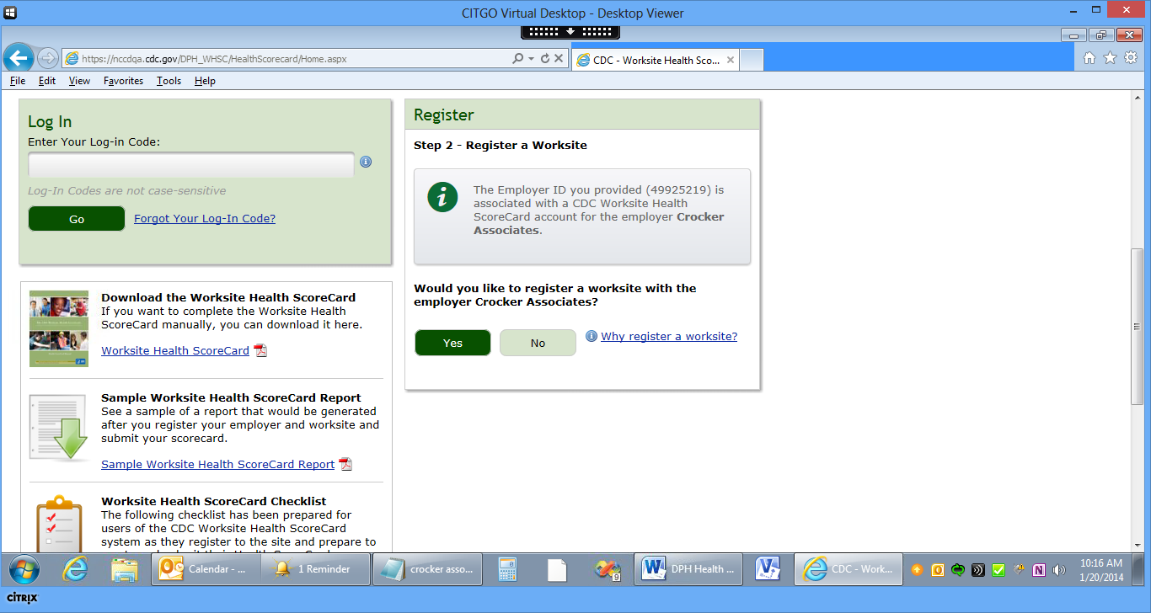The image size is (1151, 613).
Task: Click the paint palette icon in the taskbar
Action: coord(607,569)
